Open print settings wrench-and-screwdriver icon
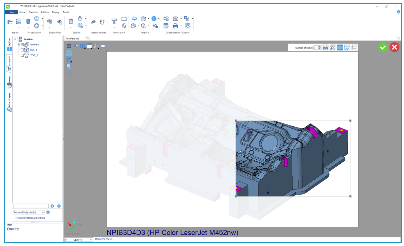The height and width of the screenshot is (246, 404). tap(333, 47)
